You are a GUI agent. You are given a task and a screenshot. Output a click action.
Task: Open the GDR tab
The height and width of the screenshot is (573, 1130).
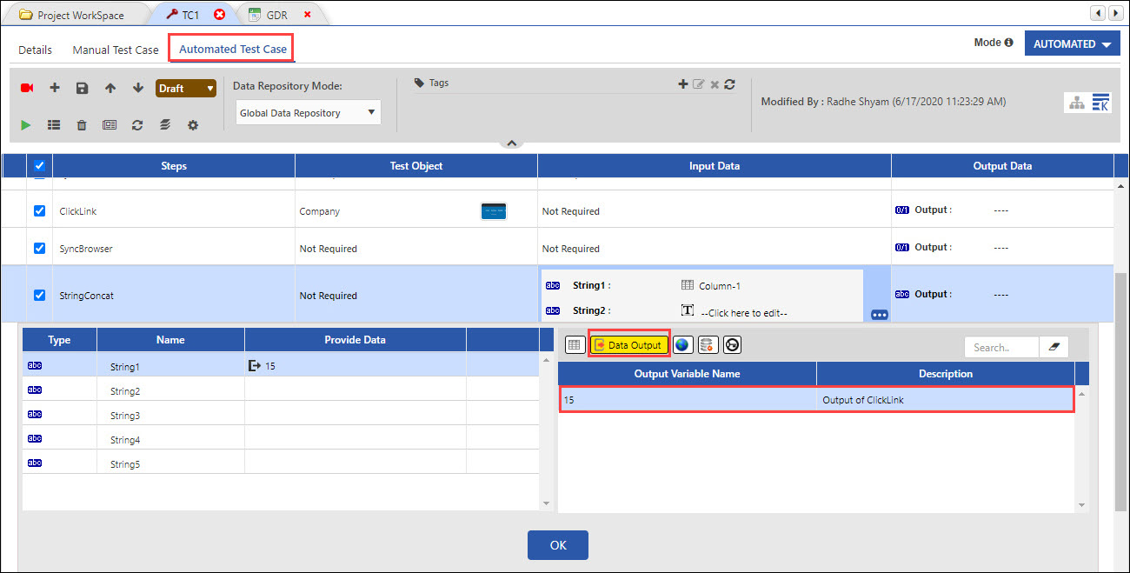point(276,15)
